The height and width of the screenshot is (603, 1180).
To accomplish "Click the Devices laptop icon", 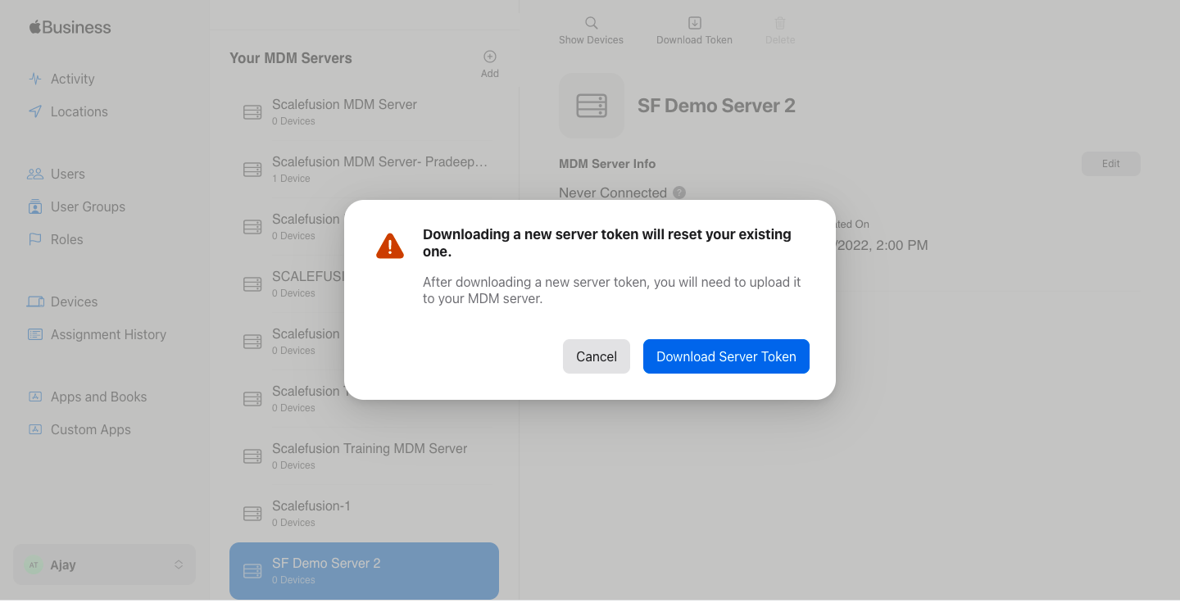I will (35, 301).
